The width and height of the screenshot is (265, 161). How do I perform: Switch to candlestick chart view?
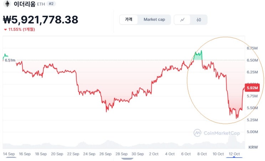(x=199, y=20)
